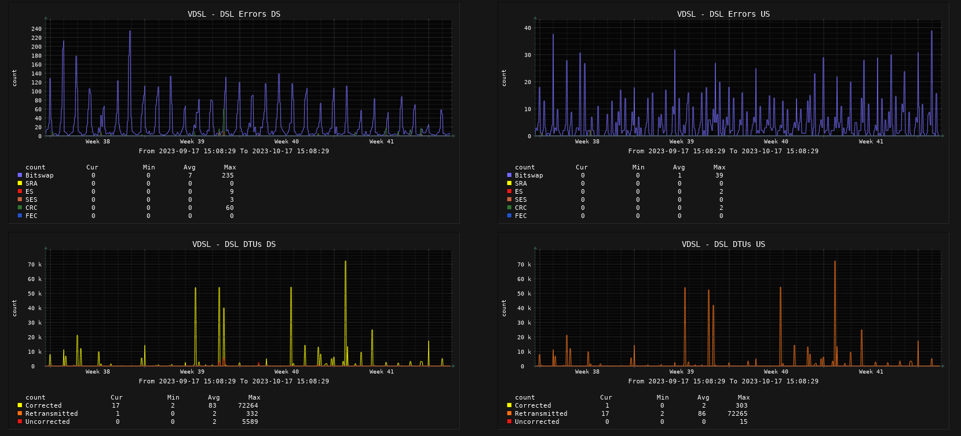The width and height of the screenshot is (961, 436).
Task: Select the Bitswap label in Errors DS legend
Action: pos(39,175)
